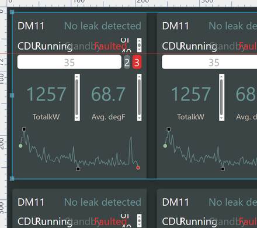
Task: Click the bottom-left selection handle of the selected card
Action: (12, 178)
